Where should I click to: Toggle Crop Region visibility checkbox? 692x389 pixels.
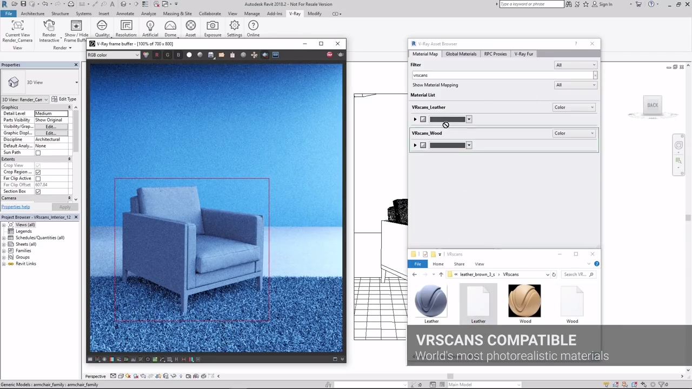coord(38,172)
